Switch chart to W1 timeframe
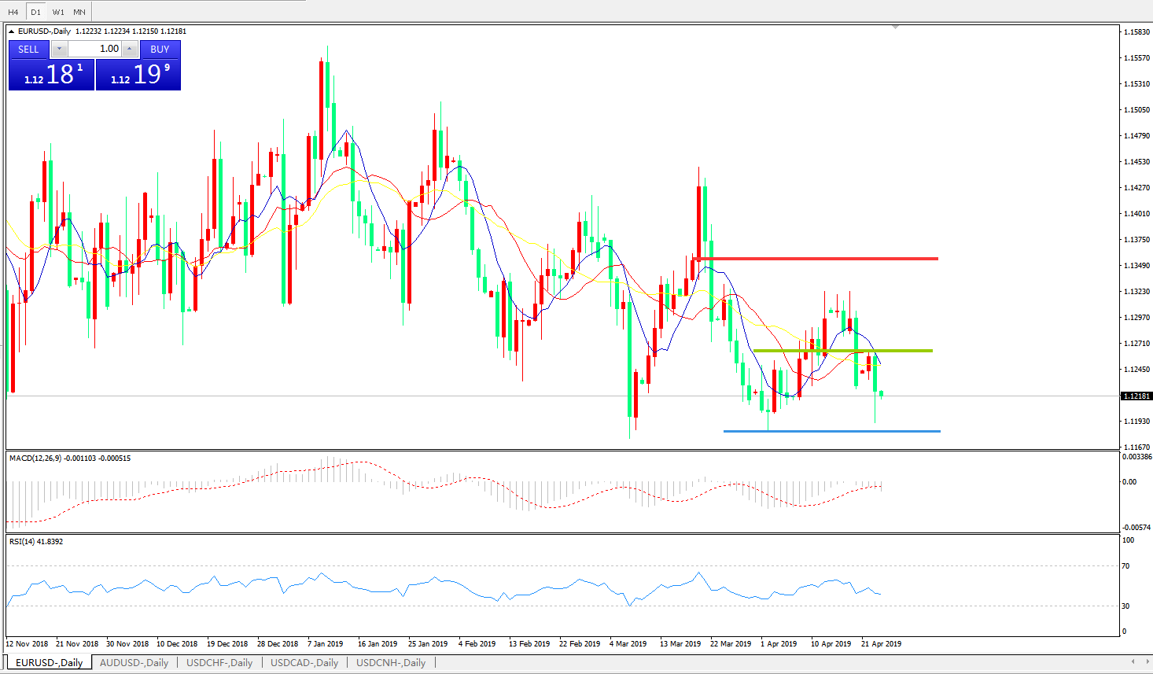This screenshot has width=1153, height=674. pos(58,12)
